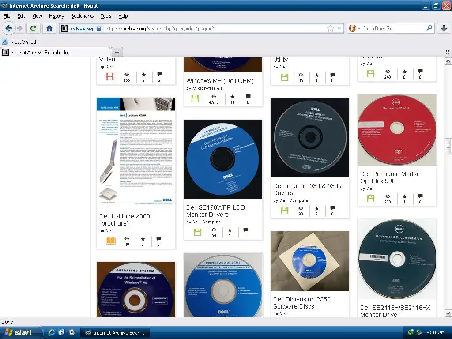Click the blue SE198WFP disc thumbnail
Screen dimensions: 452x339
223,159
